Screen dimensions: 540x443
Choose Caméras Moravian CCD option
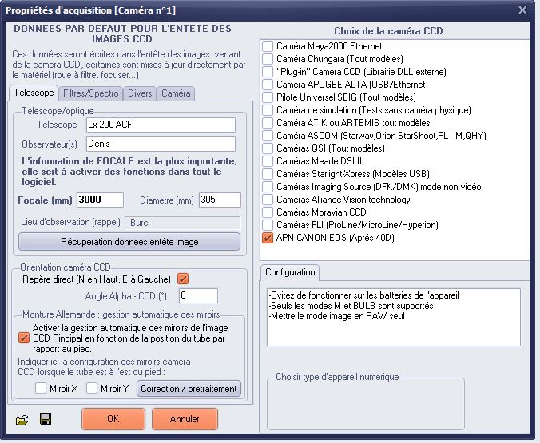[268, 212]
